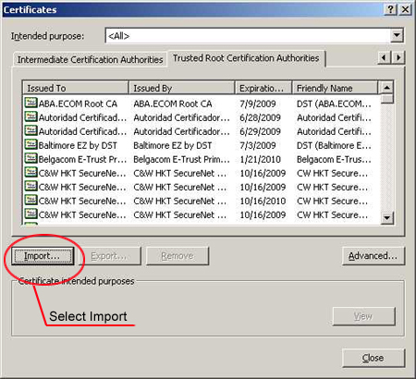Click the Expiration column header
Screen dimensions: 416x379
263,88
